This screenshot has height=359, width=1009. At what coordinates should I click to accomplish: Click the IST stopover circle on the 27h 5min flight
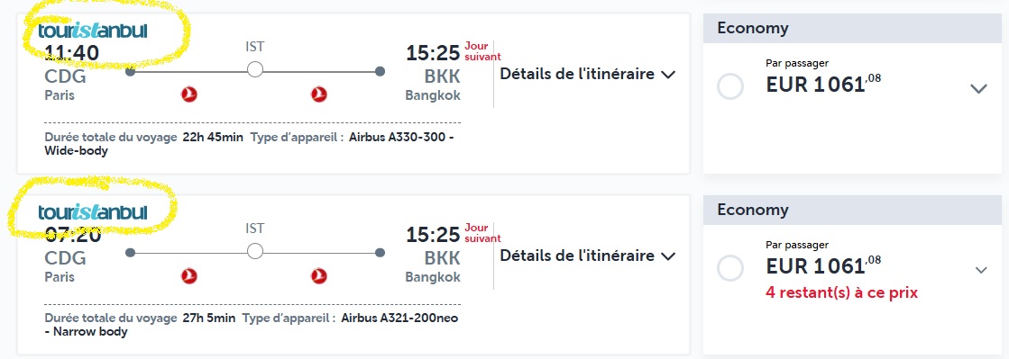tap(255, 251)
